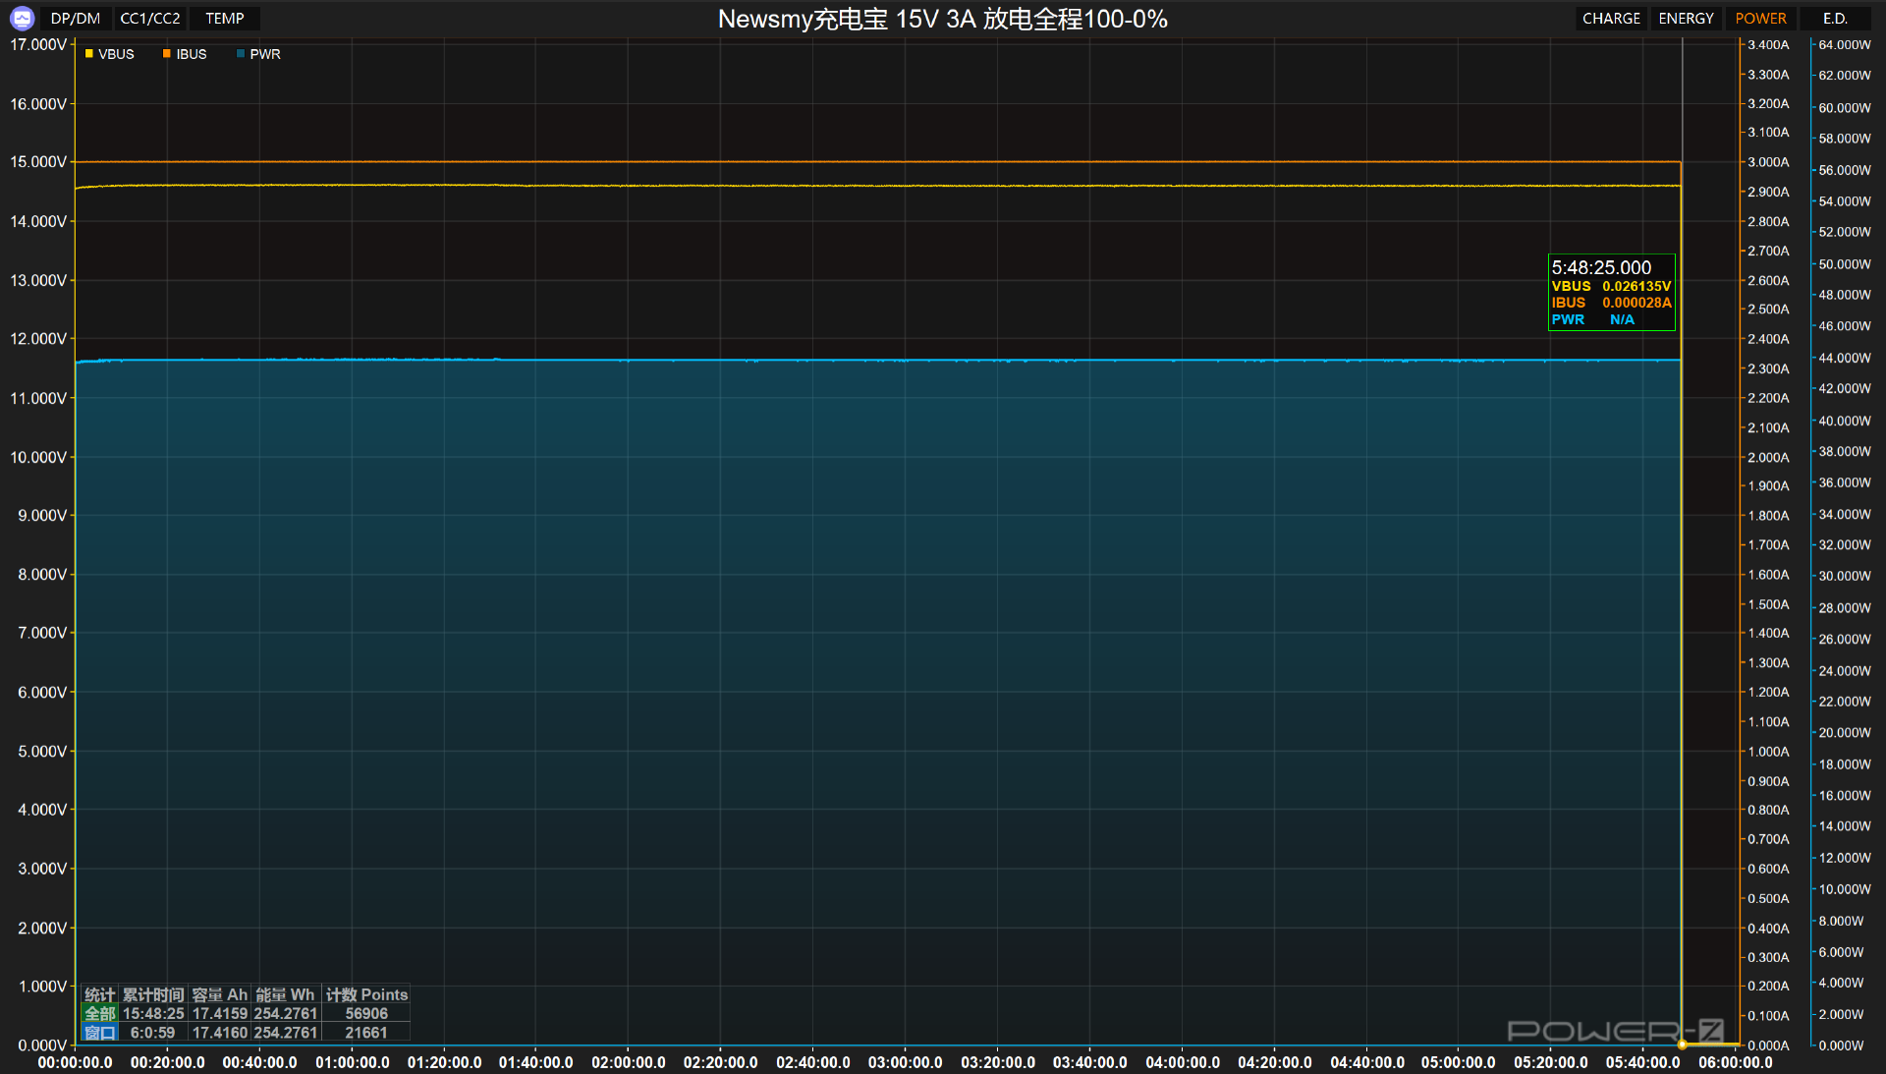Click the 累计时间 column header
The width and height of the screenshot is (1886, 1074).
(x=153, y=994)
